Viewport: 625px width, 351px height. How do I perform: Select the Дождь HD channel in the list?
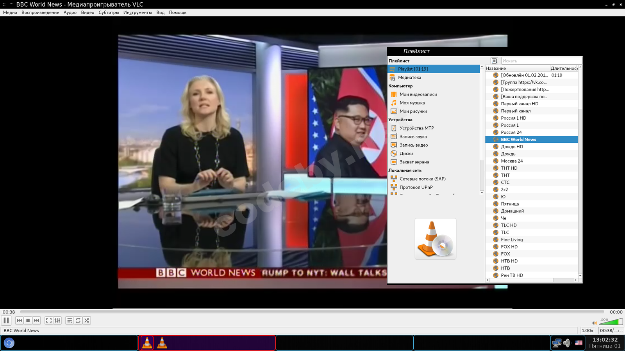coord(512,147)
